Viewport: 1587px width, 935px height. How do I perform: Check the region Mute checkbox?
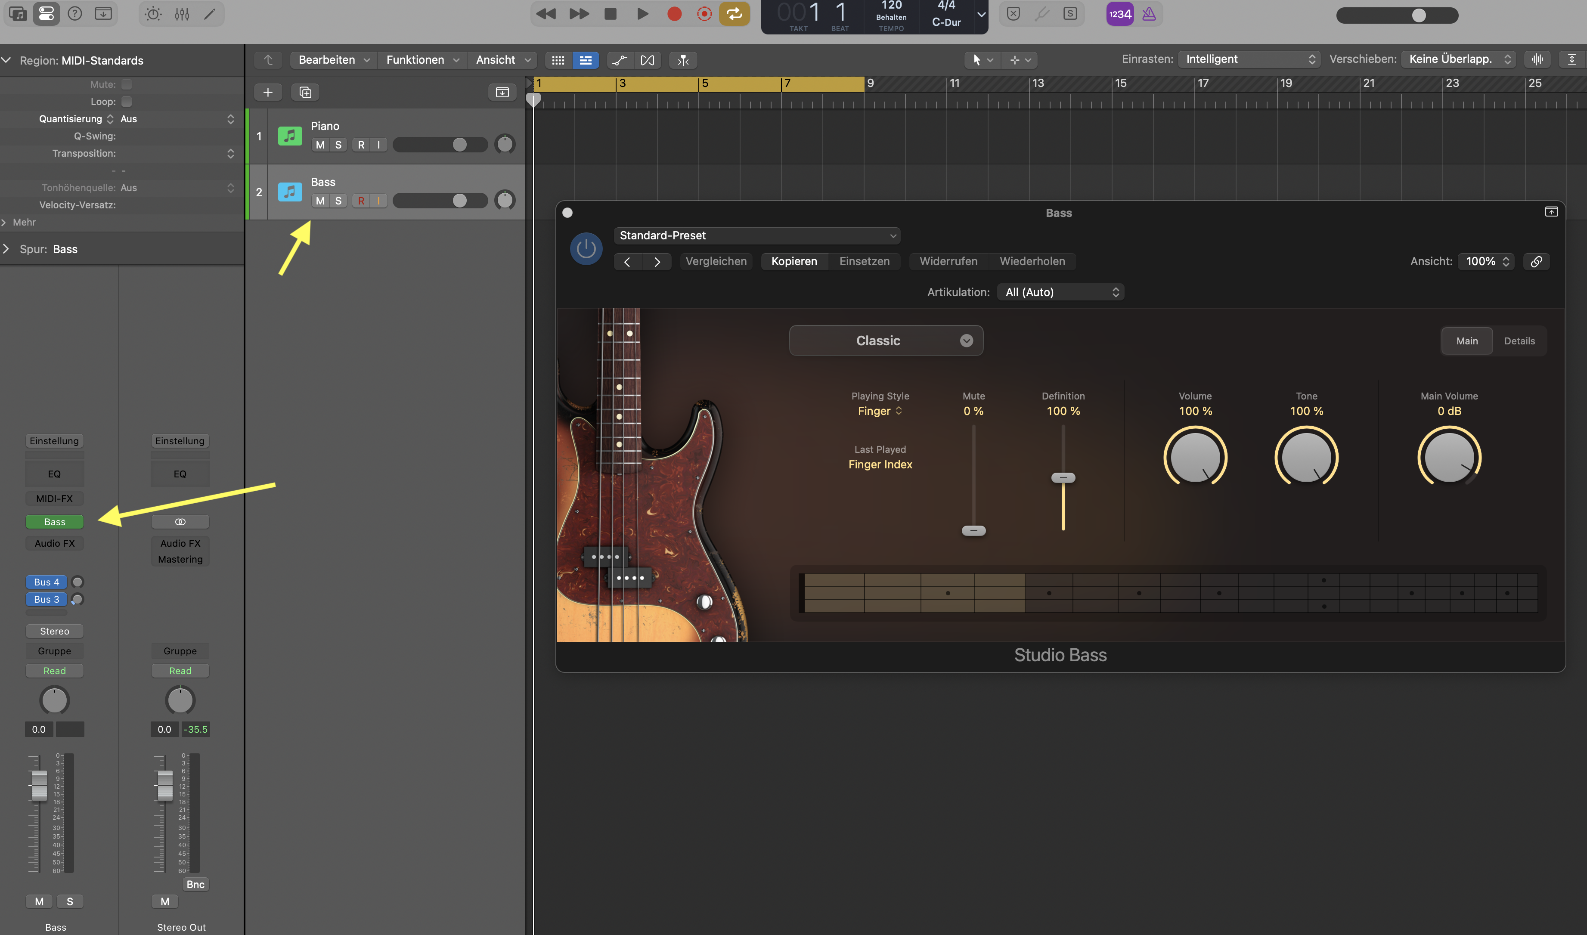pyautogui.click(x=127, y=84)
